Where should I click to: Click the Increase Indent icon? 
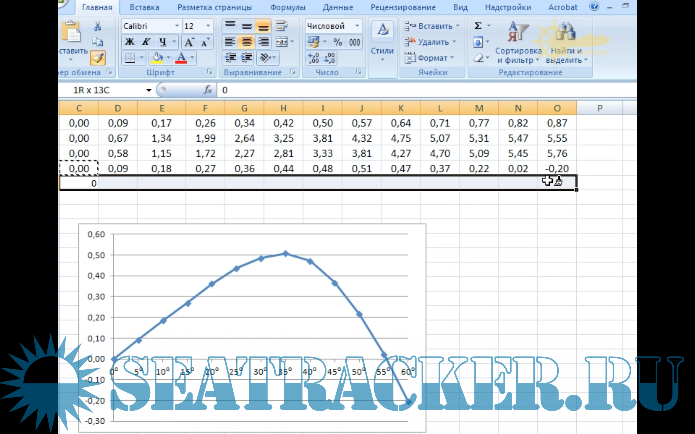click(x=247, y=58)
